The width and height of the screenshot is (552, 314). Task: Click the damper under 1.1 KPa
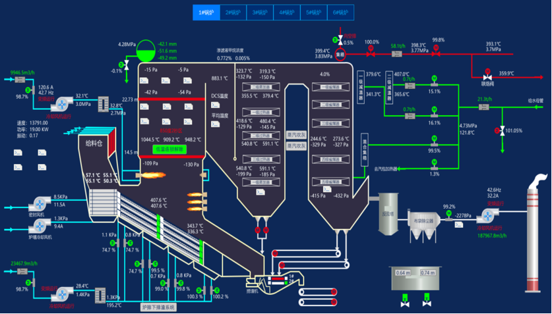118,243
